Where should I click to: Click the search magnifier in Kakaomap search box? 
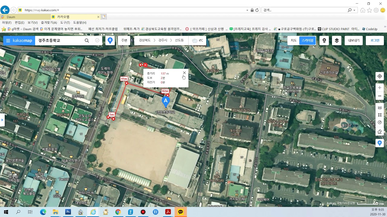click(x=87, y=40)
